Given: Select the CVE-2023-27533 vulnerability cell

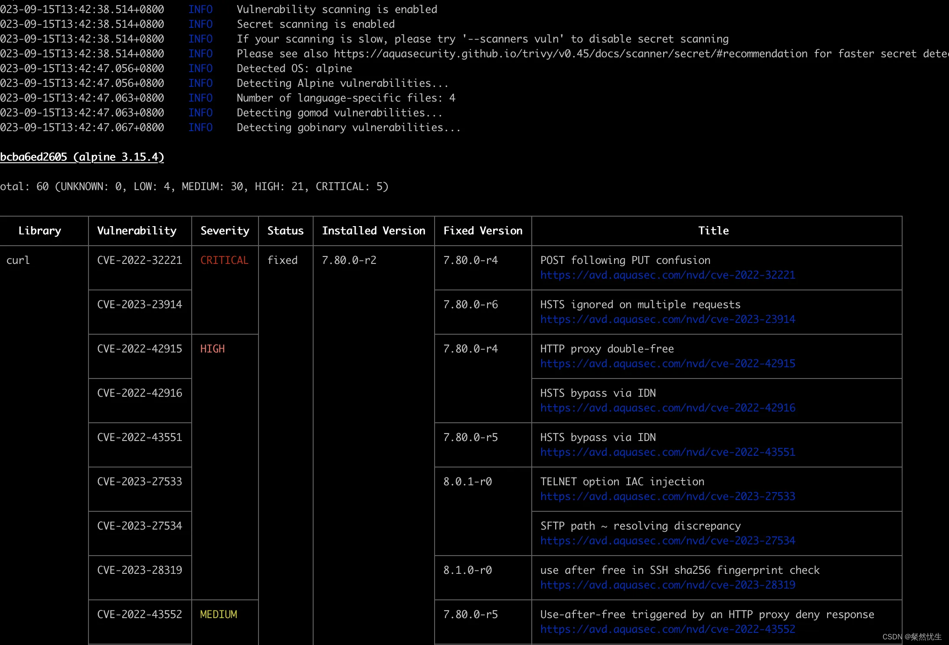Looking at the screenshot, I should tap(140, 482).
